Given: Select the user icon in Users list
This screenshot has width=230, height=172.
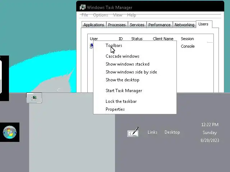Looking at the screenshot, I should click(x=92, y=46).
